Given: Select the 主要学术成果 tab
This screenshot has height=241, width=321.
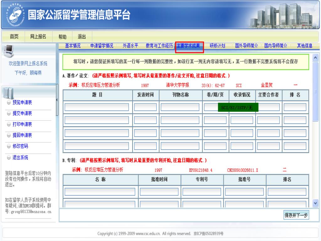Looking at the screenshot, I should click(188, 46).
